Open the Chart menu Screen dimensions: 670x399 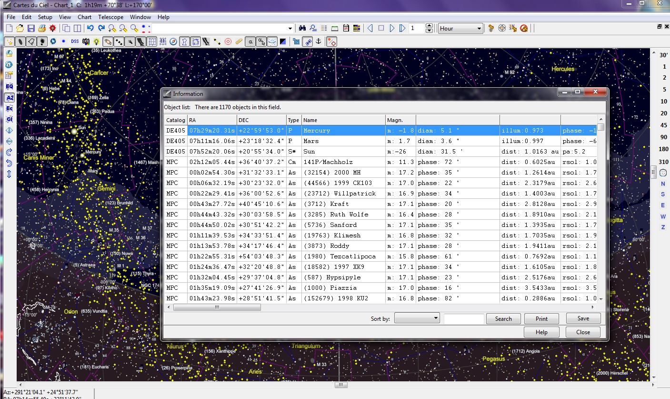coord(85,17)
